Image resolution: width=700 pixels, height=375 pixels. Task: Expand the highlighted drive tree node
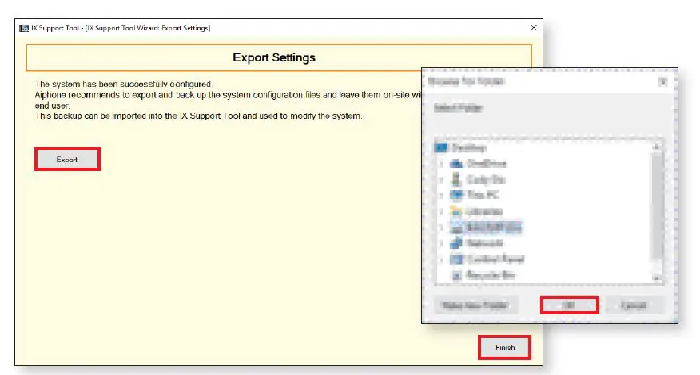point(442,228)
